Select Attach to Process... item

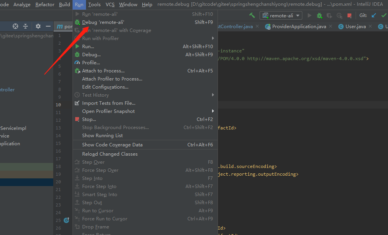tap(145, 70)
